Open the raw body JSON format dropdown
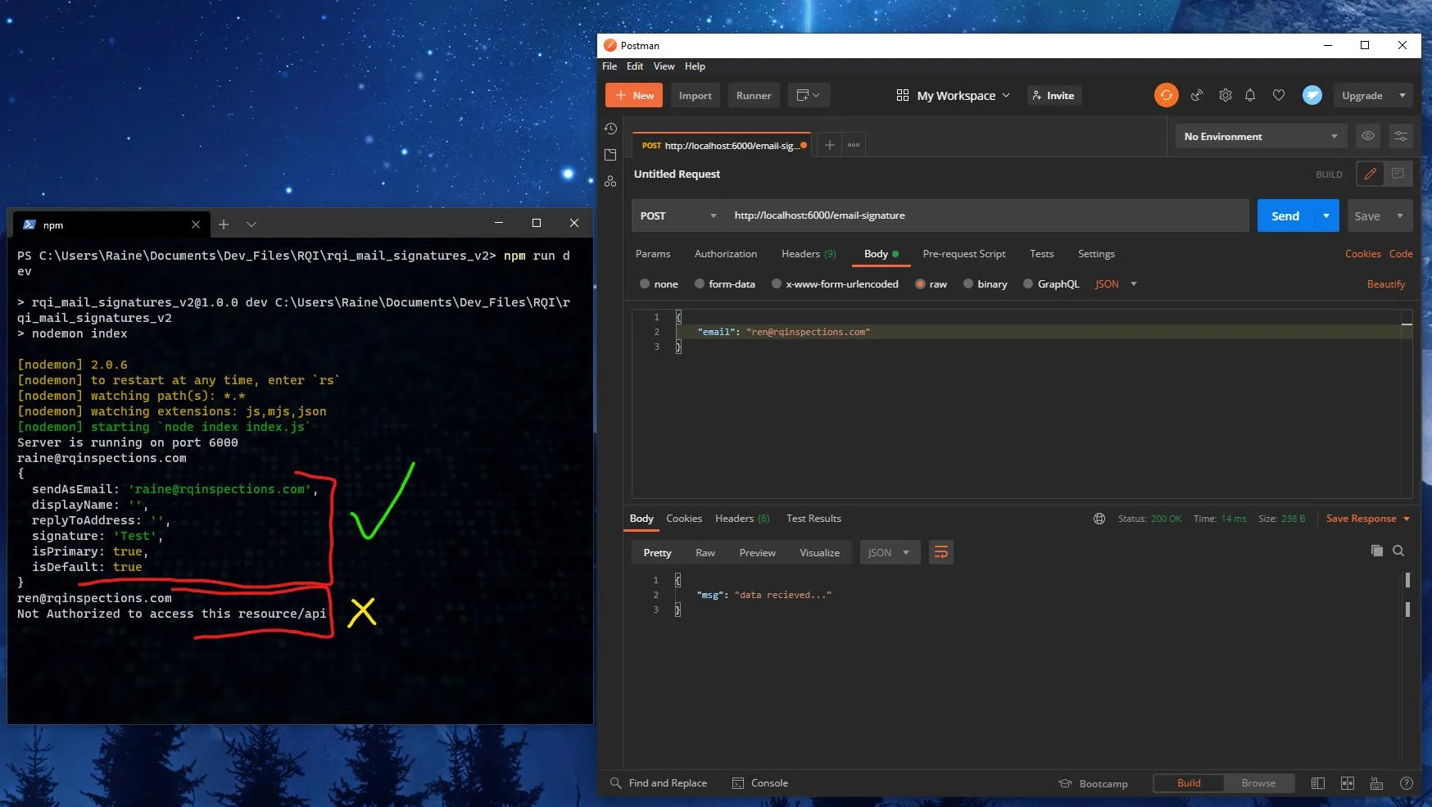1432x807 pixels. (x=1116, y=284)
